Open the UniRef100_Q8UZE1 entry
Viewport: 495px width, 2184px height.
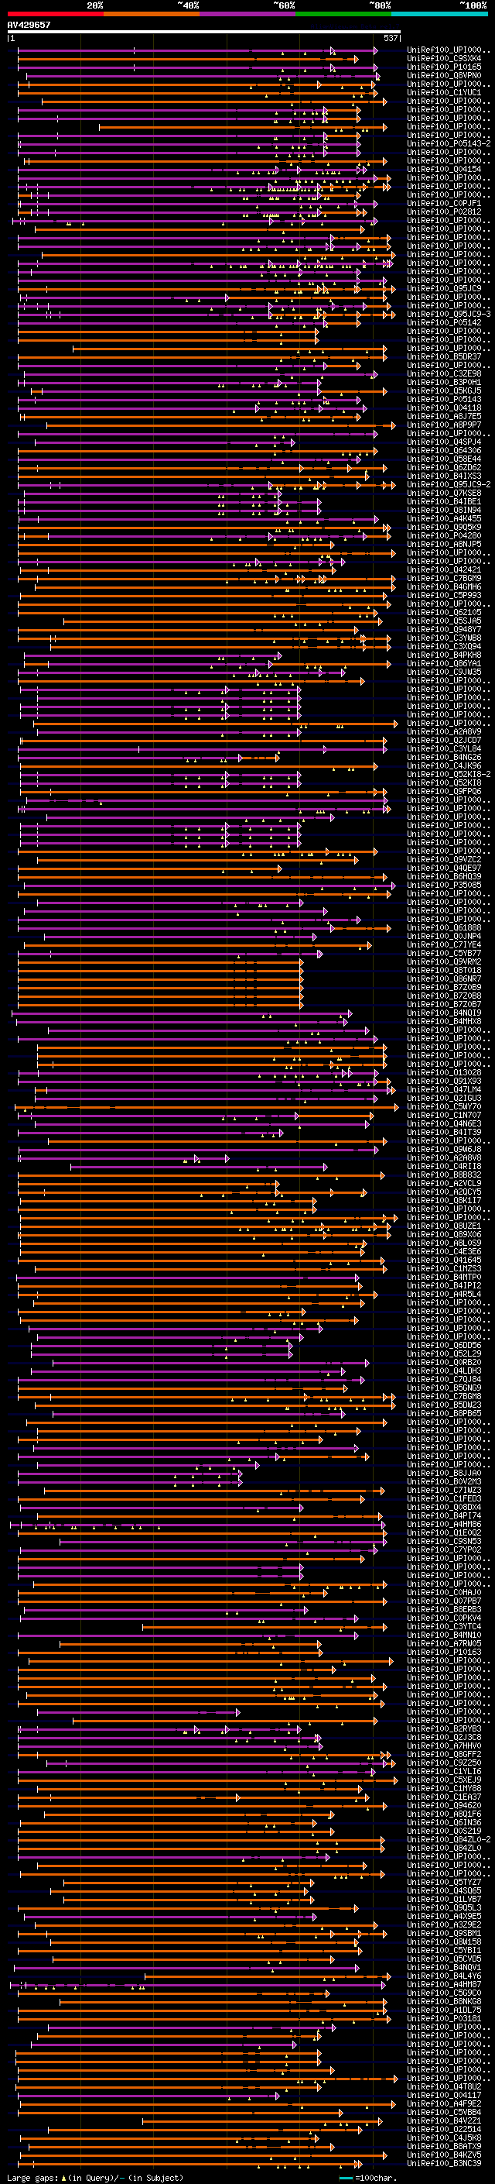coord(444,1226)
